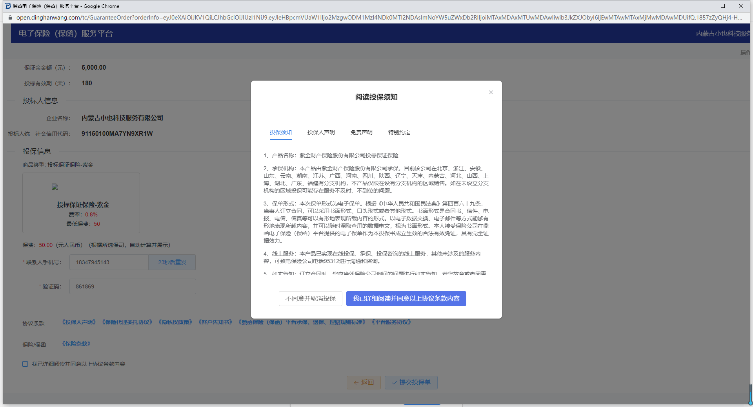The image size is (753, 407).
Task: Click the padlock site-info icon
Action: pyautogui.click(x=10, y=18)
